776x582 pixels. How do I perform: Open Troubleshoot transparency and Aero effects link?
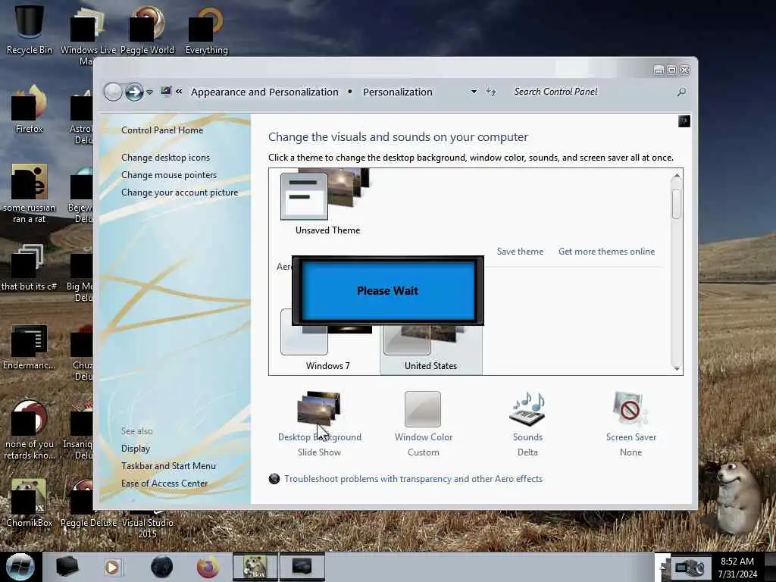click(413, 479)
